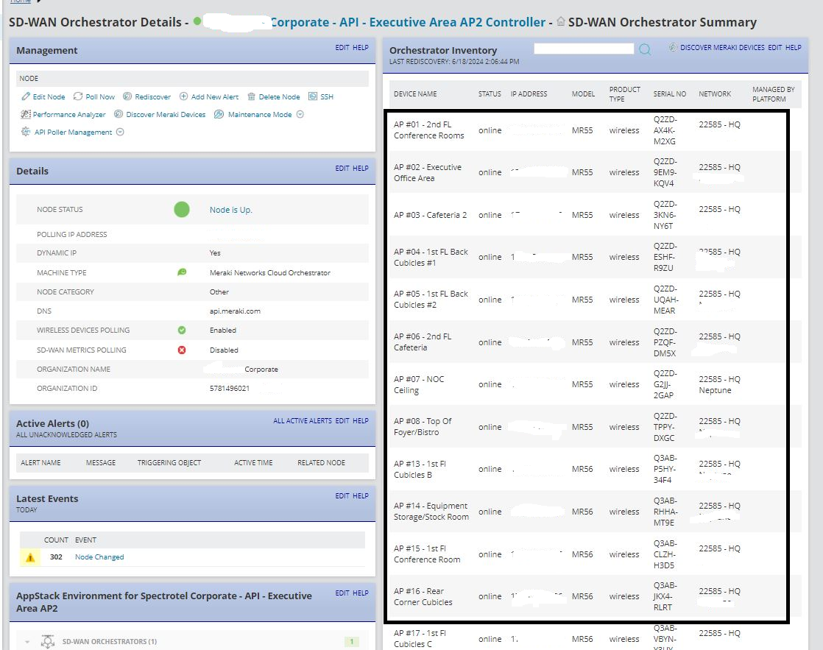
Task: Click MR56 model for AP #16 row
Action: pyautogui.click(x=582, y=596)
